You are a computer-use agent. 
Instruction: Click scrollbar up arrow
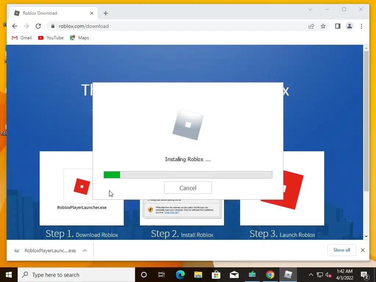[366, 48]
